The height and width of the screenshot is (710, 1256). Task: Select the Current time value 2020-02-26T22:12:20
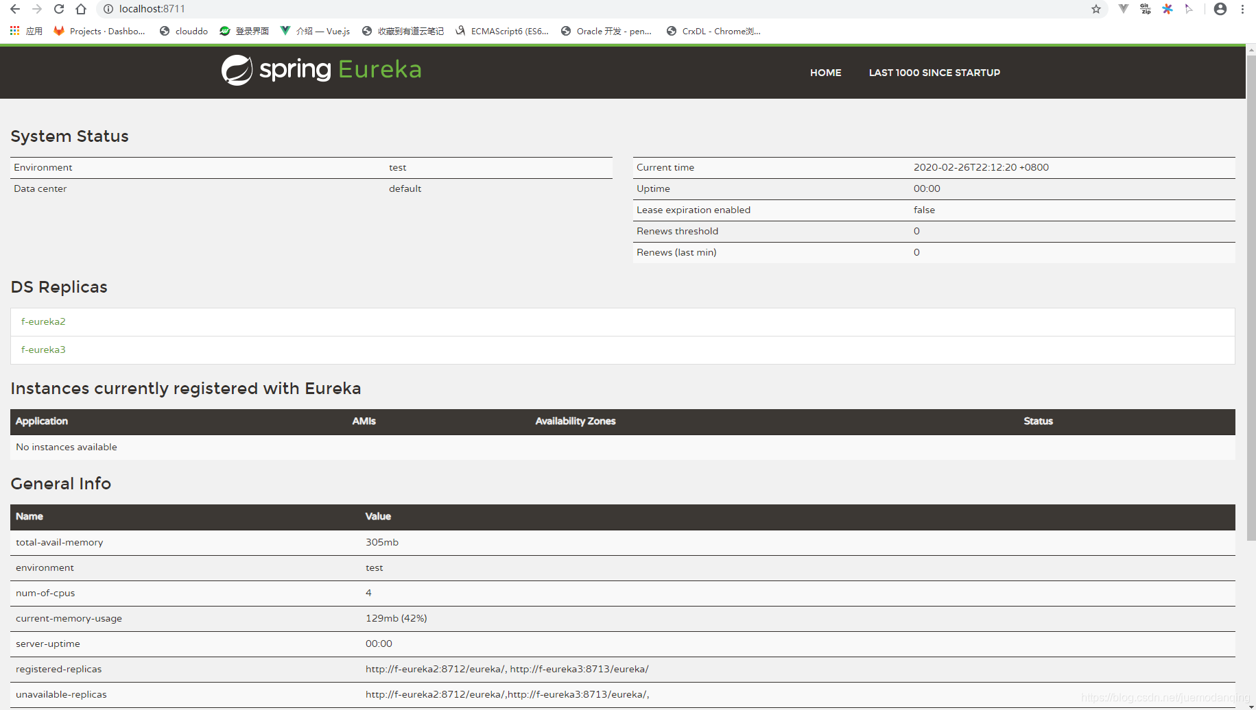pyautogui.click(x=981, y=167)
